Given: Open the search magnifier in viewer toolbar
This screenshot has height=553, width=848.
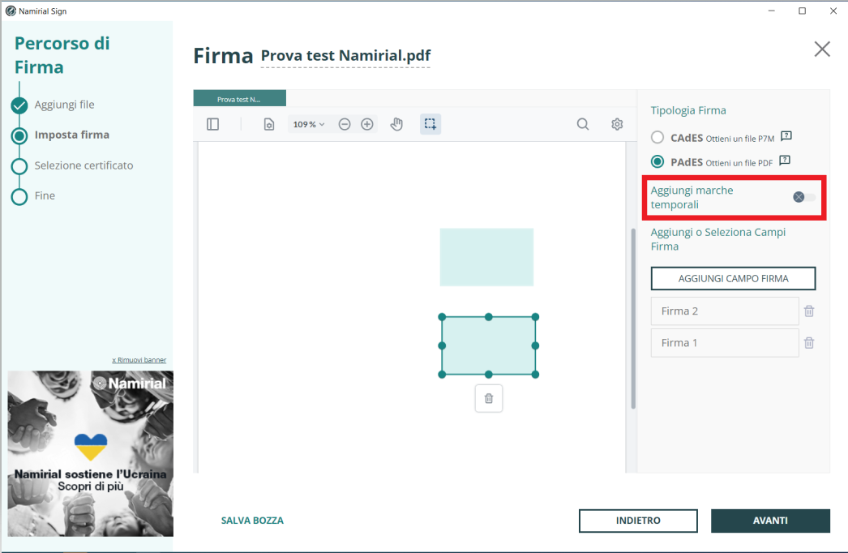Looking at the screenshot, I should pyautogui.click(x=582, y=124).
